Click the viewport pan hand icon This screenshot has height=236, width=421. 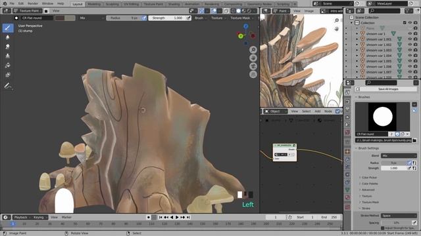[253, 58]
